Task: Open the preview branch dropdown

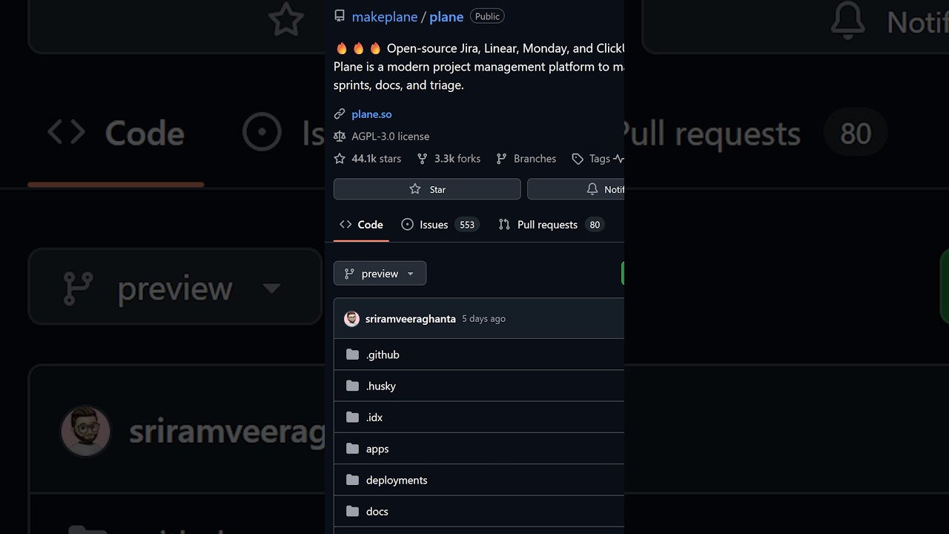Action: 380,274
